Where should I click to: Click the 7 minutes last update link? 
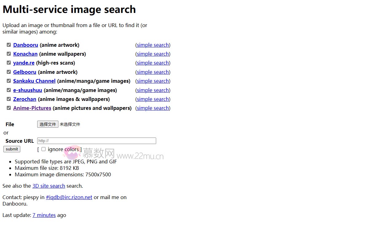pyautogui.click(x=44, y=215)
